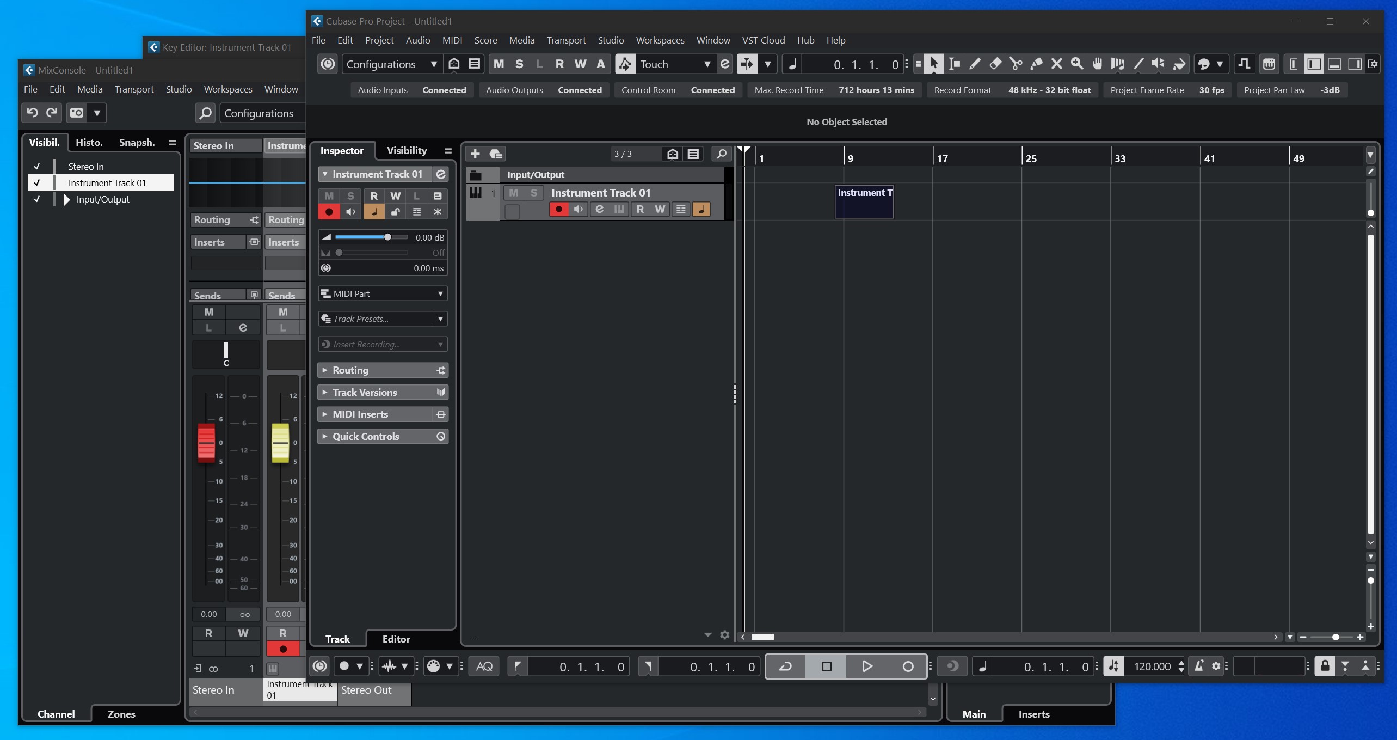
Task: Toggle record enable on Instrument Track 01
Action: pos(558,209)
